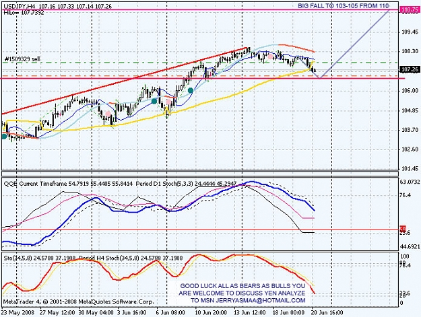Click the 107.26 current price tag

click(x=410, y=69)
